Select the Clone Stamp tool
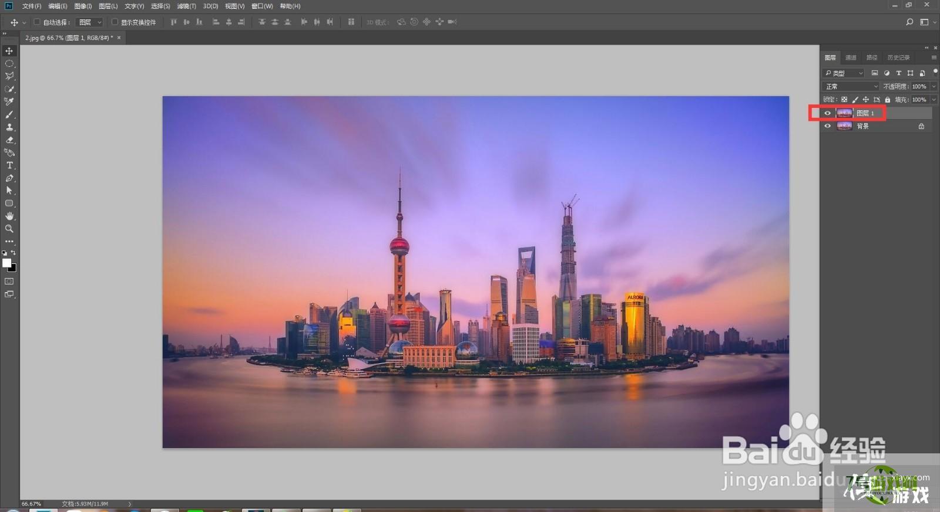Screen dimensions: 940x512 [9, 127]
